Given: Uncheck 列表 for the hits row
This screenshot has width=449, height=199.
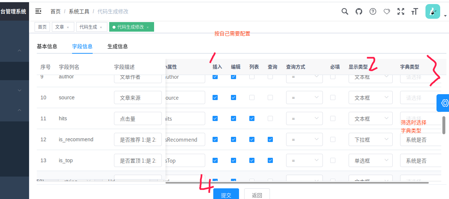Looking at the screenshot, I should click(x=252, y=118).
